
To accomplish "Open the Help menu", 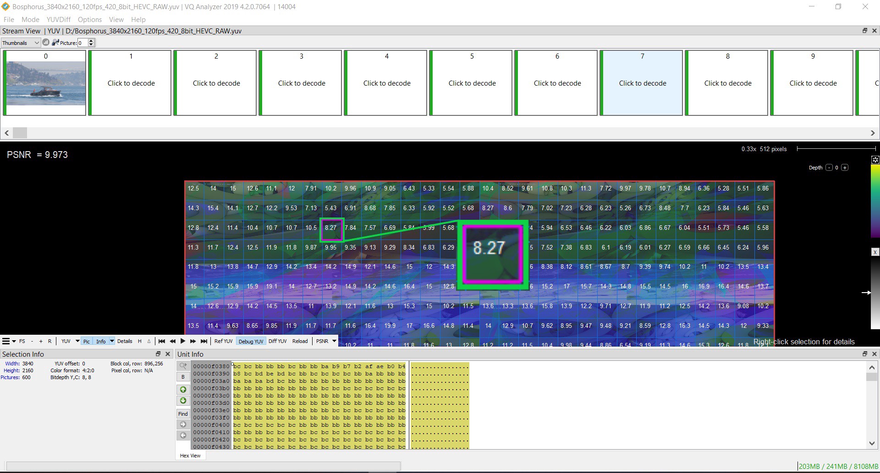I will click(x=138, y=19).
